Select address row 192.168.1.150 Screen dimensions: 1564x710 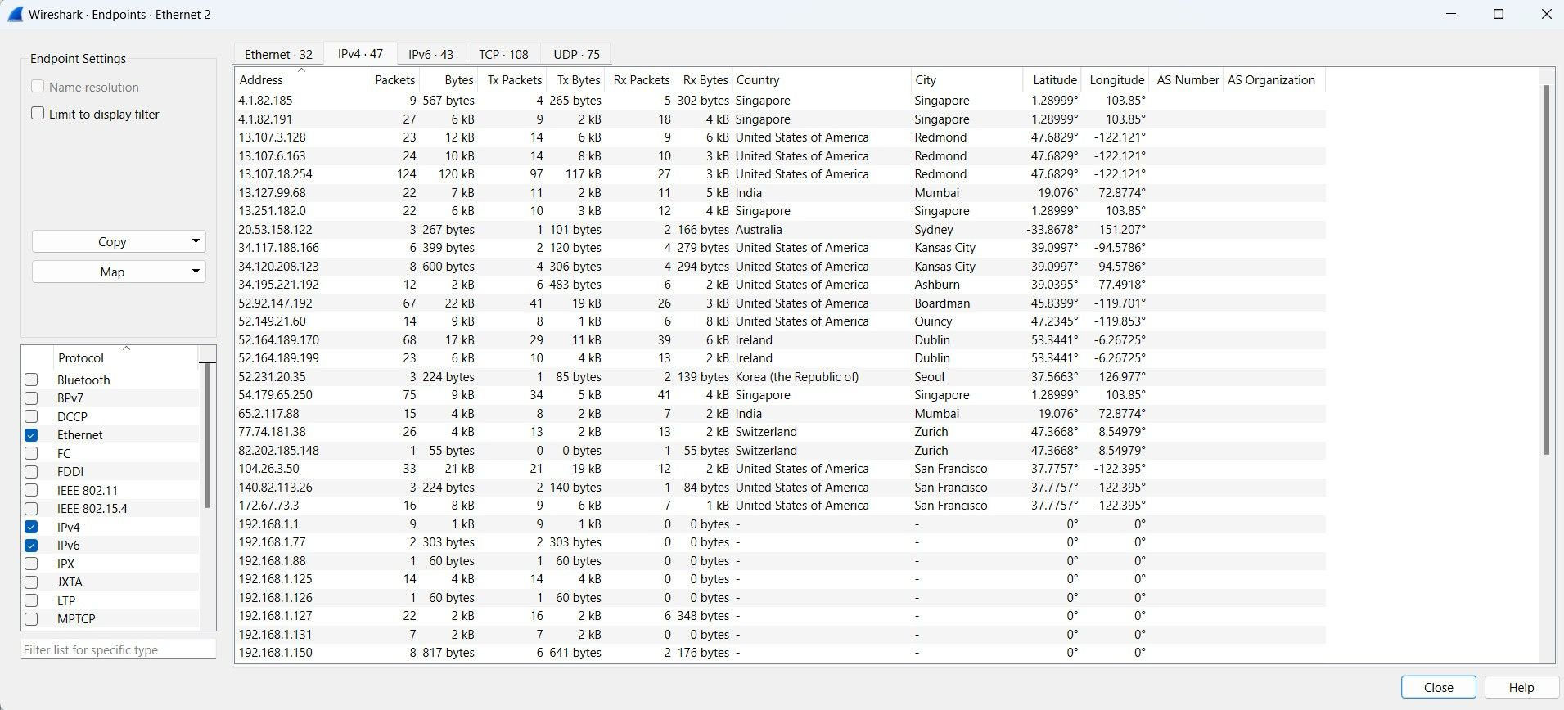click(780, 653)
